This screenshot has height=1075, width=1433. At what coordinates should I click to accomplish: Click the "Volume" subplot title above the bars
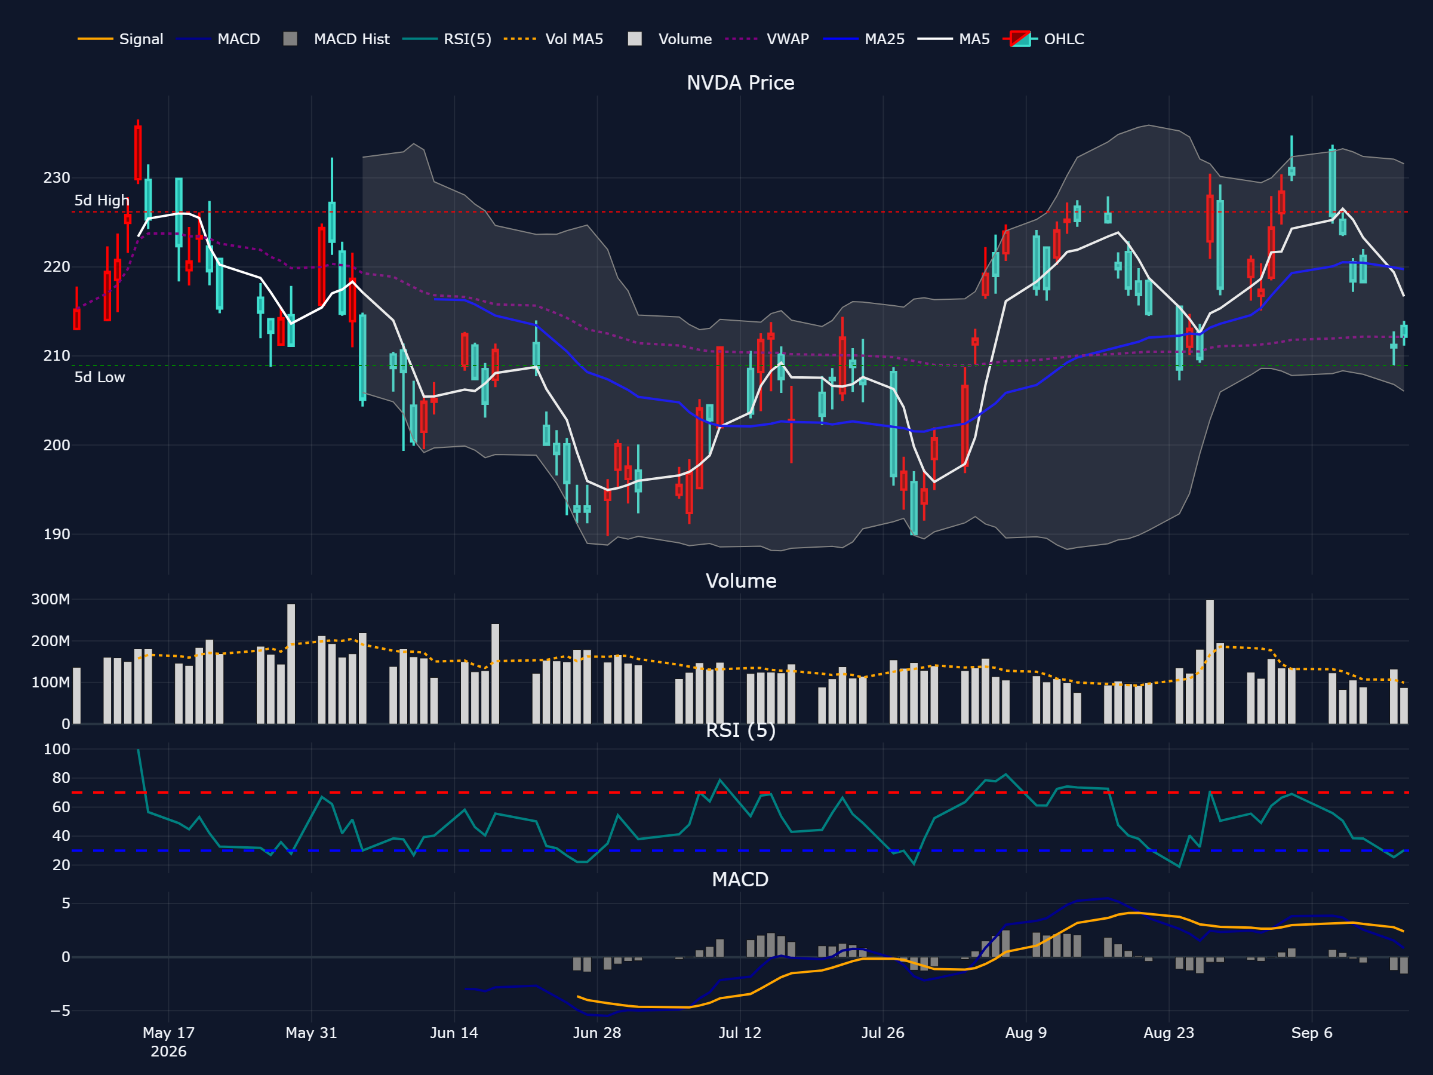click(x=741, y=580)
